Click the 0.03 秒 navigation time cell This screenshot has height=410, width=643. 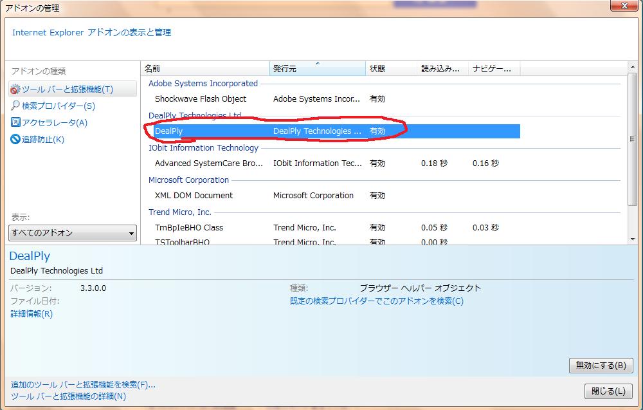pyautogui.click(x=485, y=227)
